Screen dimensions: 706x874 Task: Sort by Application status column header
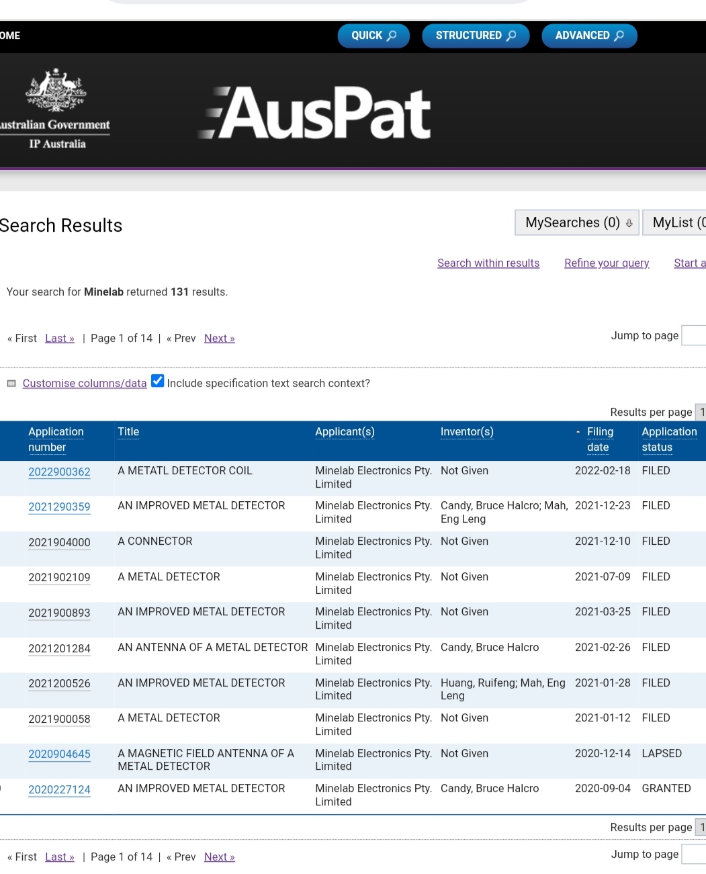668,439
